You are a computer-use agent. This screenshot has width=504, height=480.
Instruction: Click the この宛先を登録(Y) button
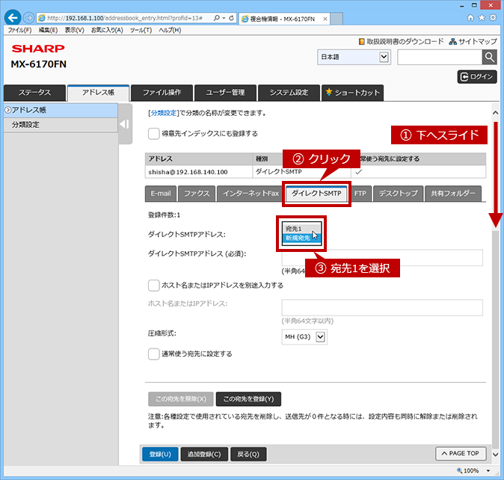point(248,399)
